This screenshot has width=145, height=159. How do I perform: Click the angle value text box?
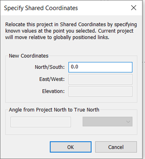pyautogui.click(x=41, y=122)
